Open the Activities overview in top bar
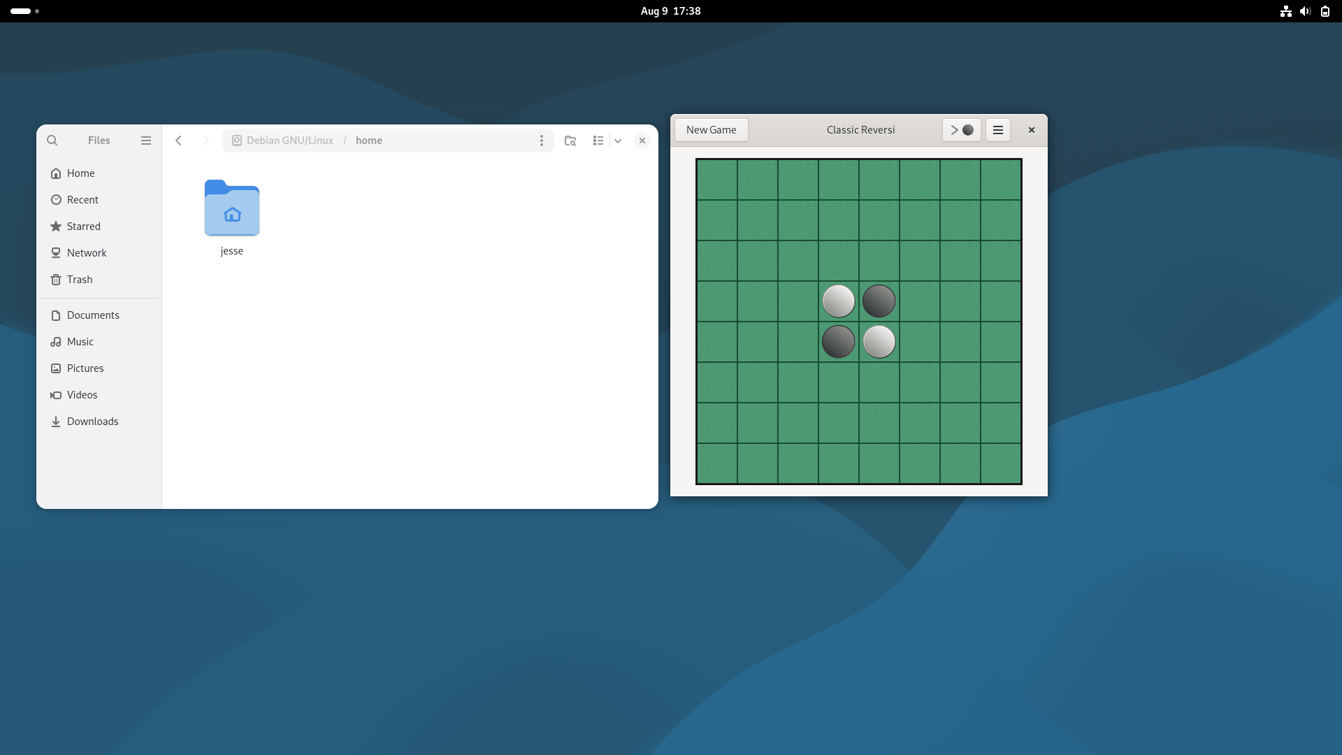1342x755 pixels. click(25, 11)
